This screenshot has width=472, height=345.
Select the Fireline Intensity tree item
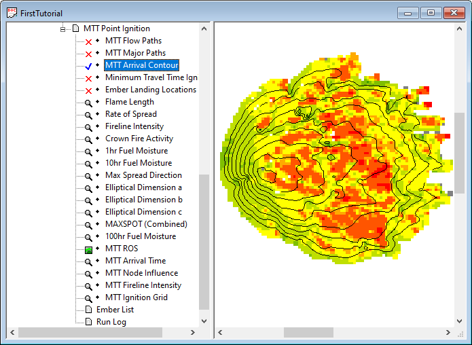tap(134, 126)
